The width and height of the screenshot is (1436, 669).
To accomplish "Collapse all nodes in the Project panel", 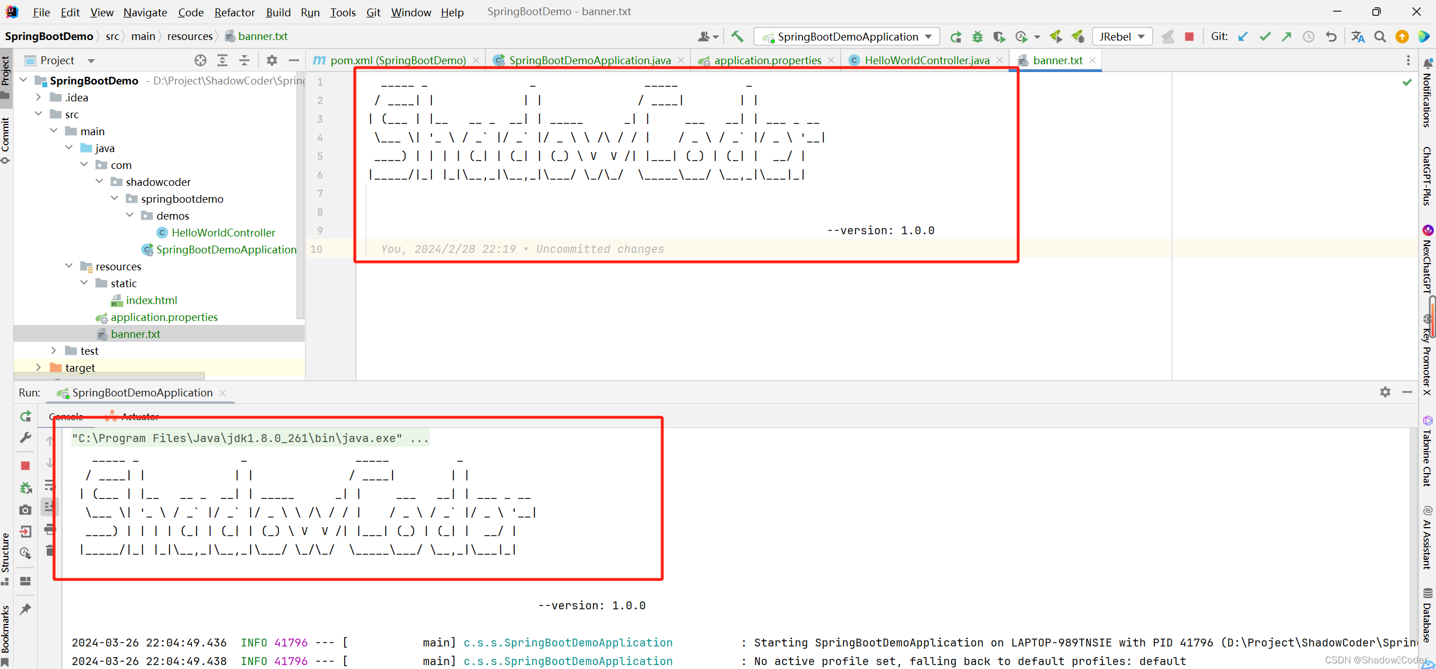I will coord(244,60).
